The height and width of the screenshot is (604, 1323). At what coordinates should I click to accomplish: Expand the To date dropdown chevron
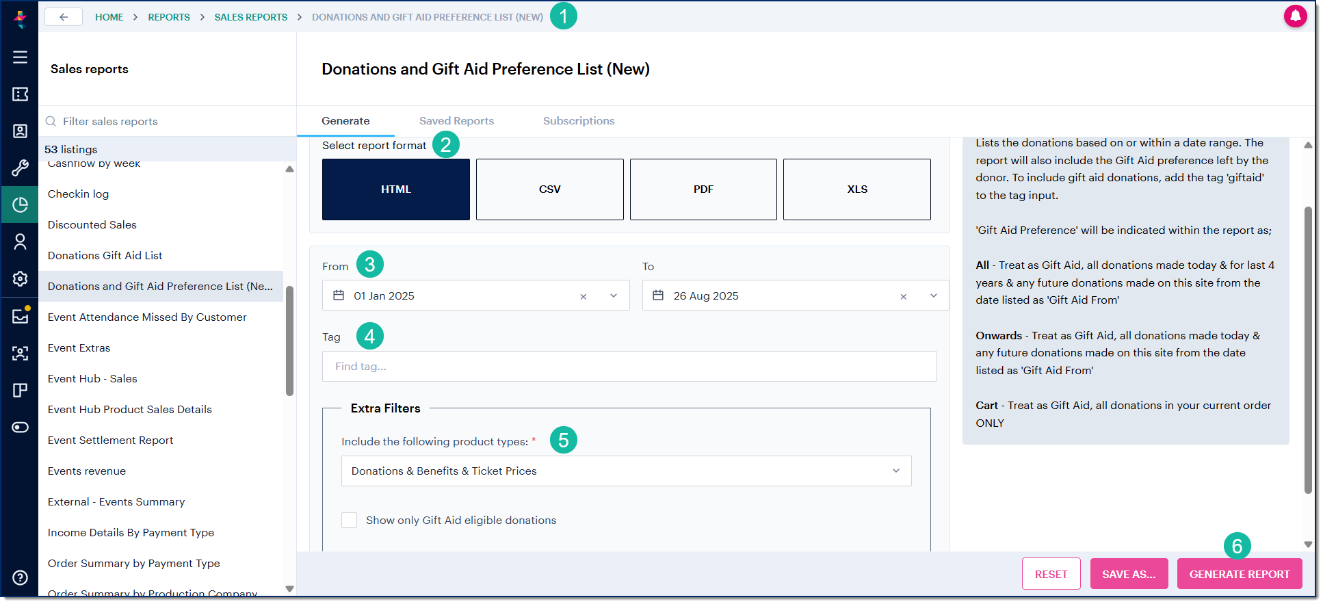(x=934, y=296)
